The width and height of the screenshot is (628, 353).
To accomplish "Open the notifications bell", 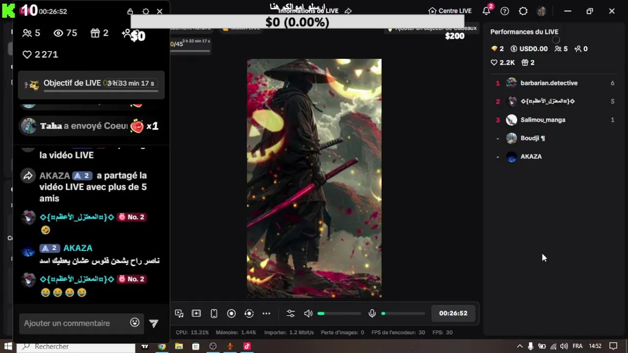I will pyautogui.click(x=486, y=11).
